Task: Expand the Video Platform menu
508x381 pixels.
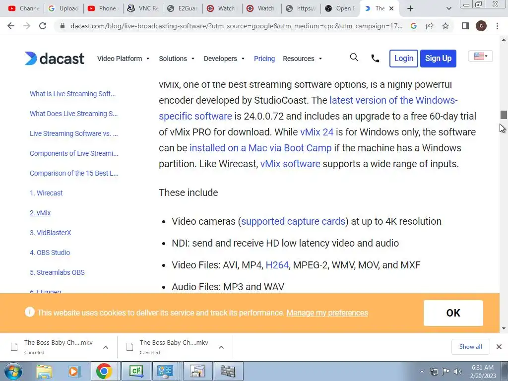Action: coord(123,59)
